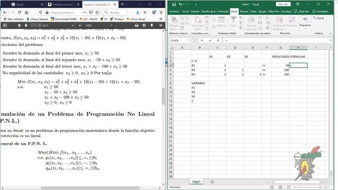Image resolution: width=338 pixels, height=190 pixels.
Task: Click the ¿Qué desea hacer? search lightbulb
Action: 296,12
